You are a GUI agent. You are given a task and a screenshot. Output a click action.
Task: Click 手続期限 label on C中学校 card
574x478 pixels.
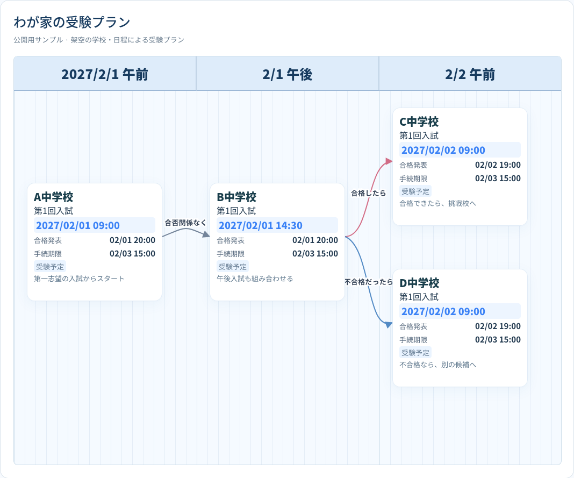point(413,179)
